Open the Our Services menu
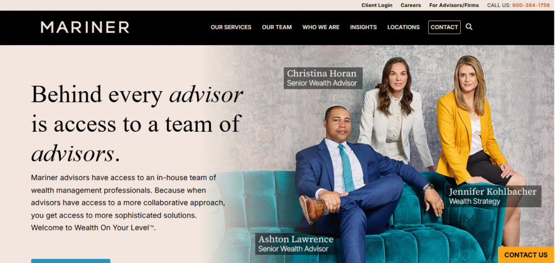 (x=231, y=27)
